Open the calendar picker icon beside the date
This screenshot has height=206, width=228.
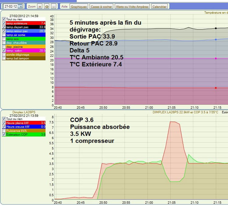pos(20,6)
